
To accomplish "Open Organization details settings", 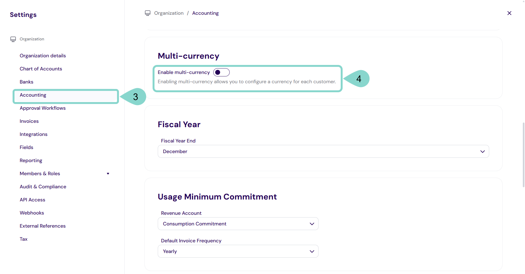I will 43,56.
